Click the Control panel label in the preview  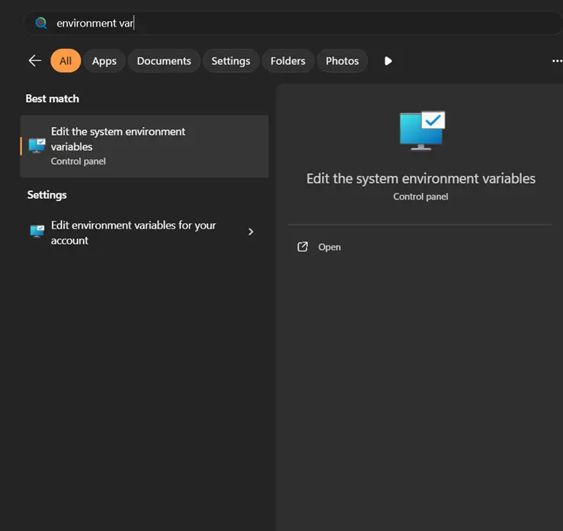pos(421,197)
